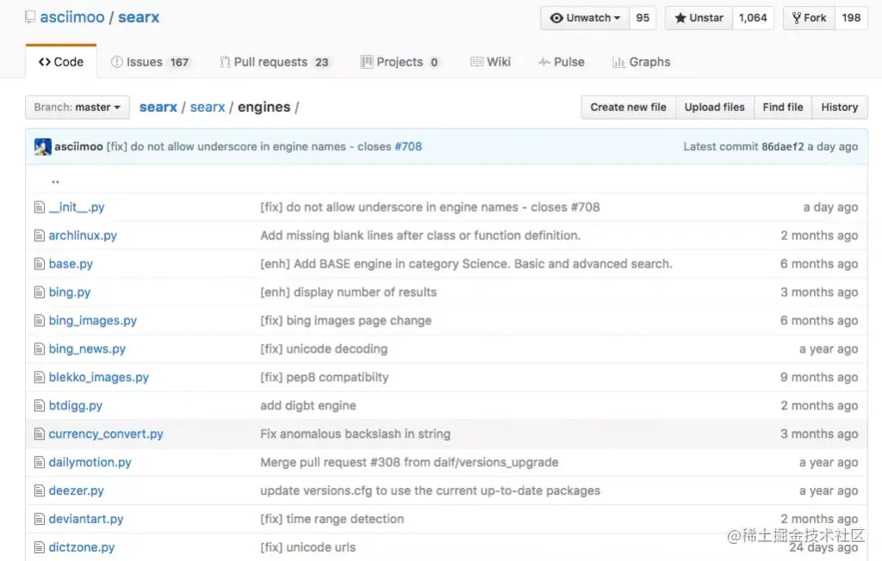Open commit '[enh] display number of results'

coord(348,293)
